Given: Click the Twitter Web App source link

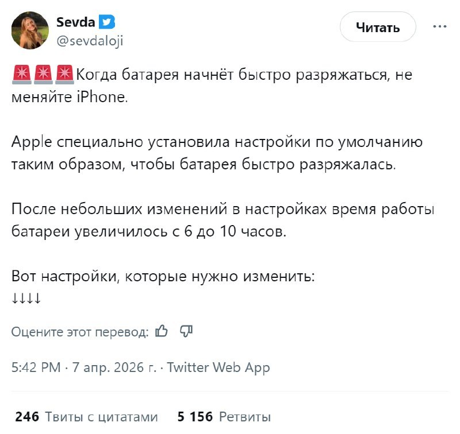Looking at the screenshot, I should pos(218,367).
